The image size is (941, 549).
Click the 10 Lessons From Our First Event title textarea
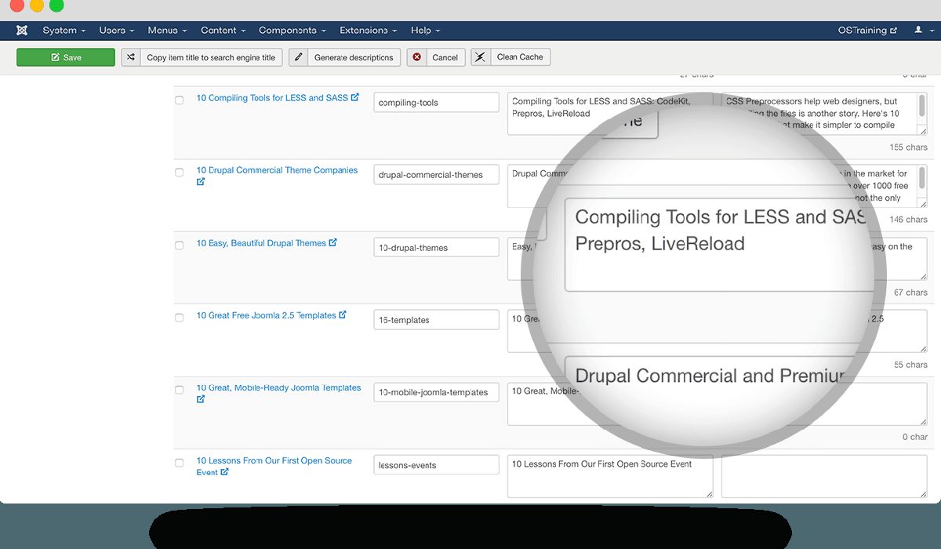point(610,476)
